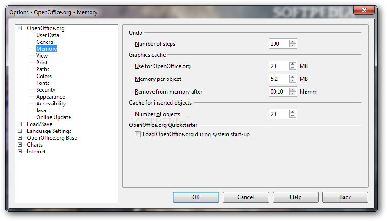Select General in the options tree
Viewport: 387px width, 221px height.
pyautogui.click(x=45, y=42)
